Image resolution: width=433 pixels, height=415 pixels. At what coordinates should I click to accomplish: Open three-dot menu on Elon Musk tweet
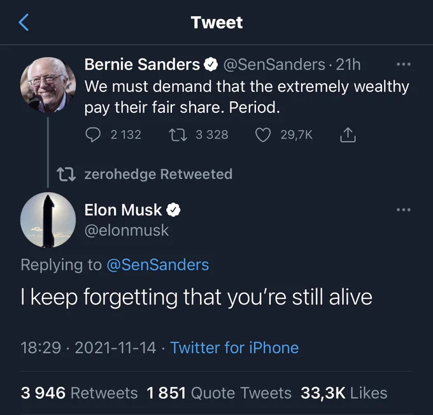pos(404,210)
